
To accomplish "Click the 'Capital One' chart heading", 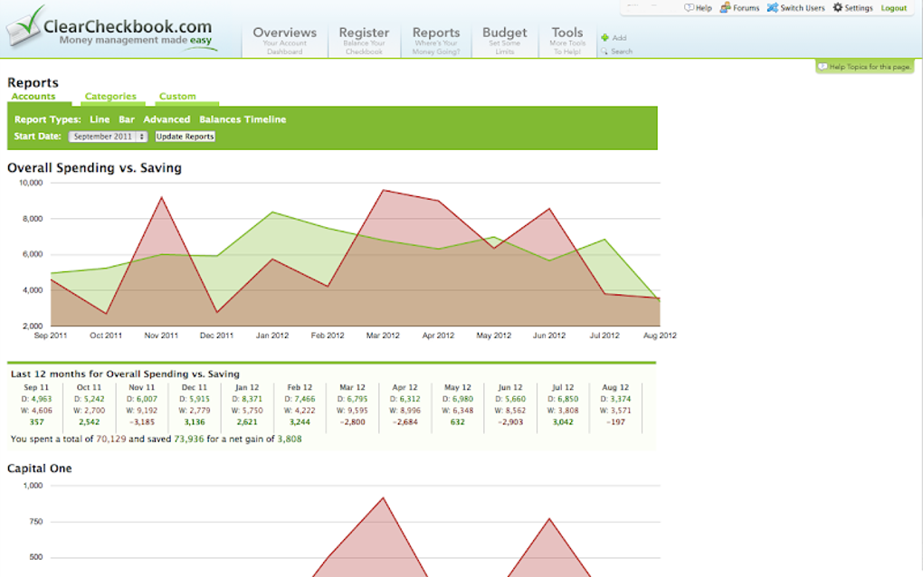I will (40, 468).
